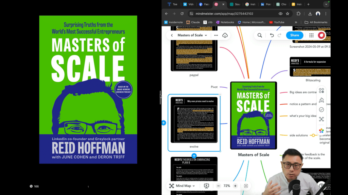Switch to the Cha browser tab

point(281,4)
